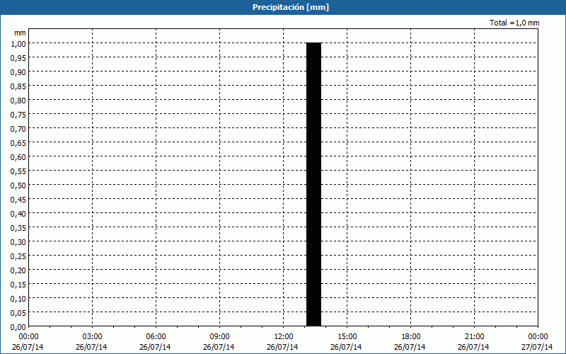
Task: Click the 0,70 y-axis label
Action: coord(18,128)
